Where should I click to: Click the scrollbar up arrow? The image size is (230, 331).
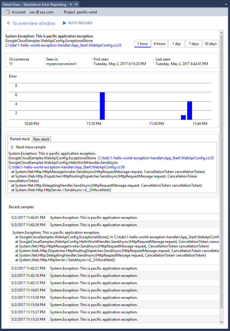pos(221,33)
